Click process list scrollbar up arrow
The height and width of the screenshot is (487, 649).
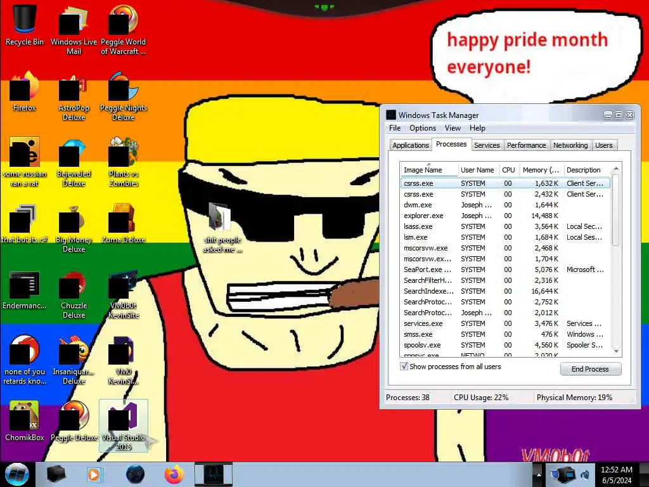tap(616, 169)
